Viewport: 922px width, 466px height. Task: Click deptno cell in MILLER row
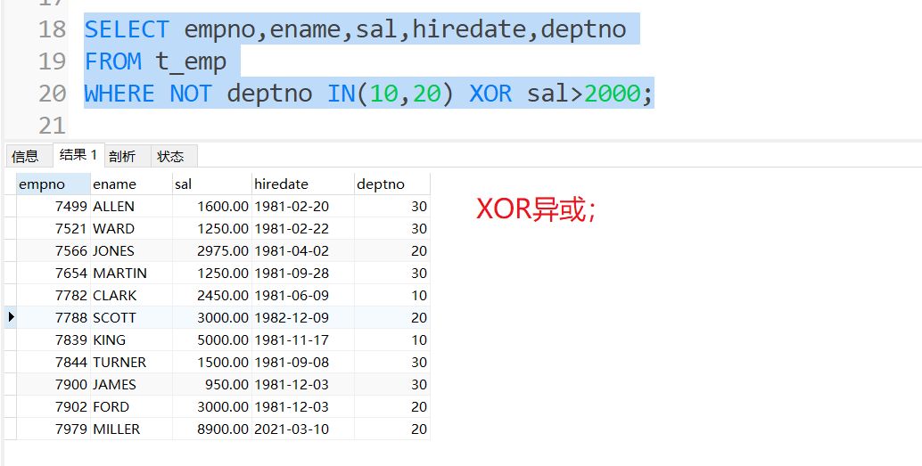pos(392,429)
